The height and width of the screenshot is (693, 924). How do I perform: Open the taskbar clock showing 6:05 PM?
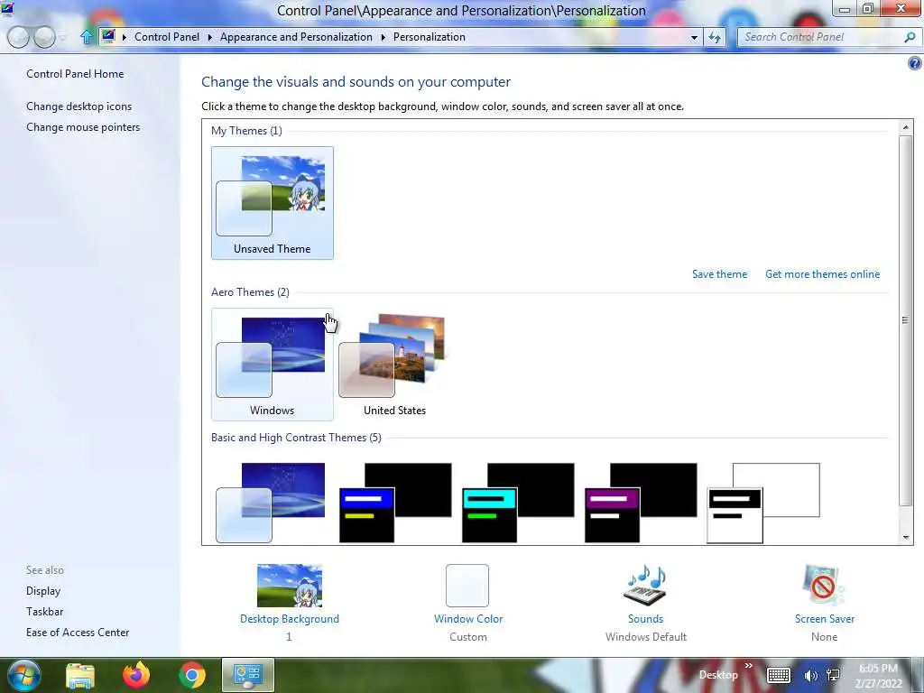pyautogui.click(x=879, y=675)
